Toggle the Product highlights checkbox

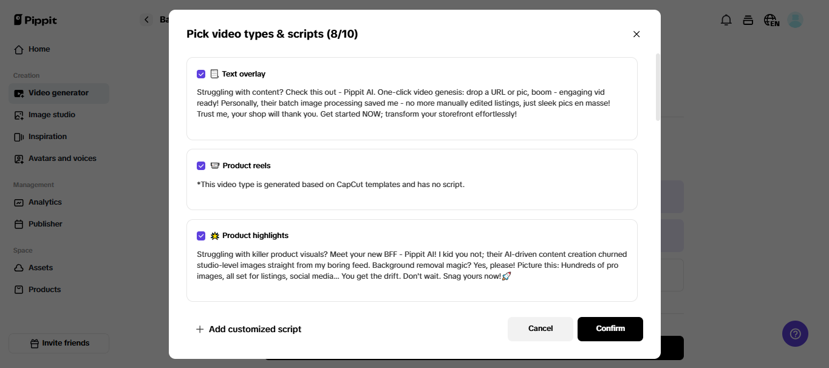tap(201, 236)
